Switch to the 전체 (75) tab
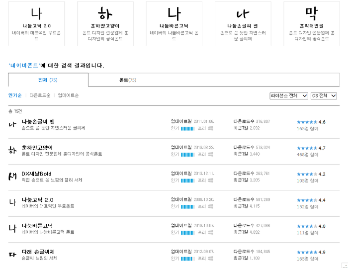348x268 pixels. coord(48,80)
